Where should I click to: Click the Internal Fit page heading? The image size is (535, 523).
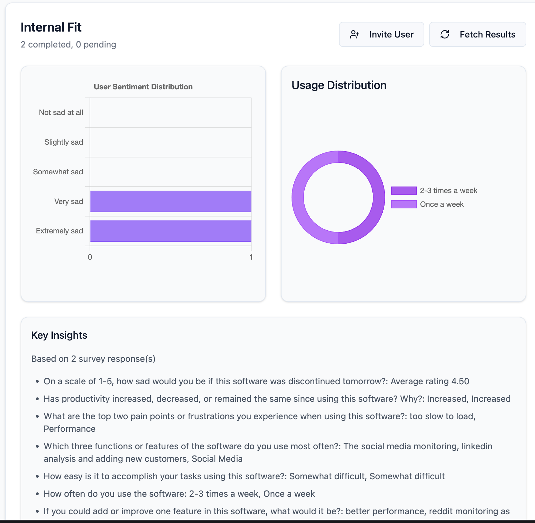pyautogui.click(x=51, y=27)
